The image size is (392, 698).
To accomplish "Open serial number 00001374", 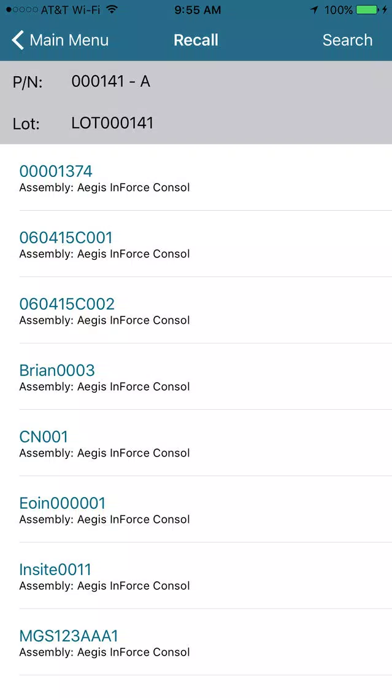I will (x=196, y=177).
